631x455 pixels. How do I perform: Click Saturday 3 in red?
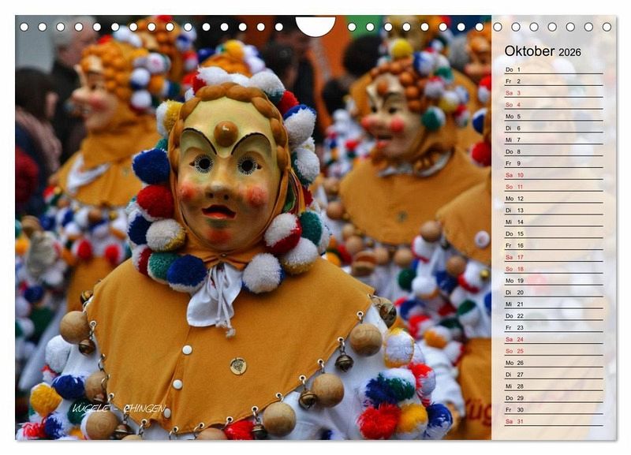click(x=552, y=93)
